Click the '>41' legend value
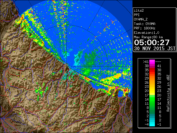 (x=146, y=62)
